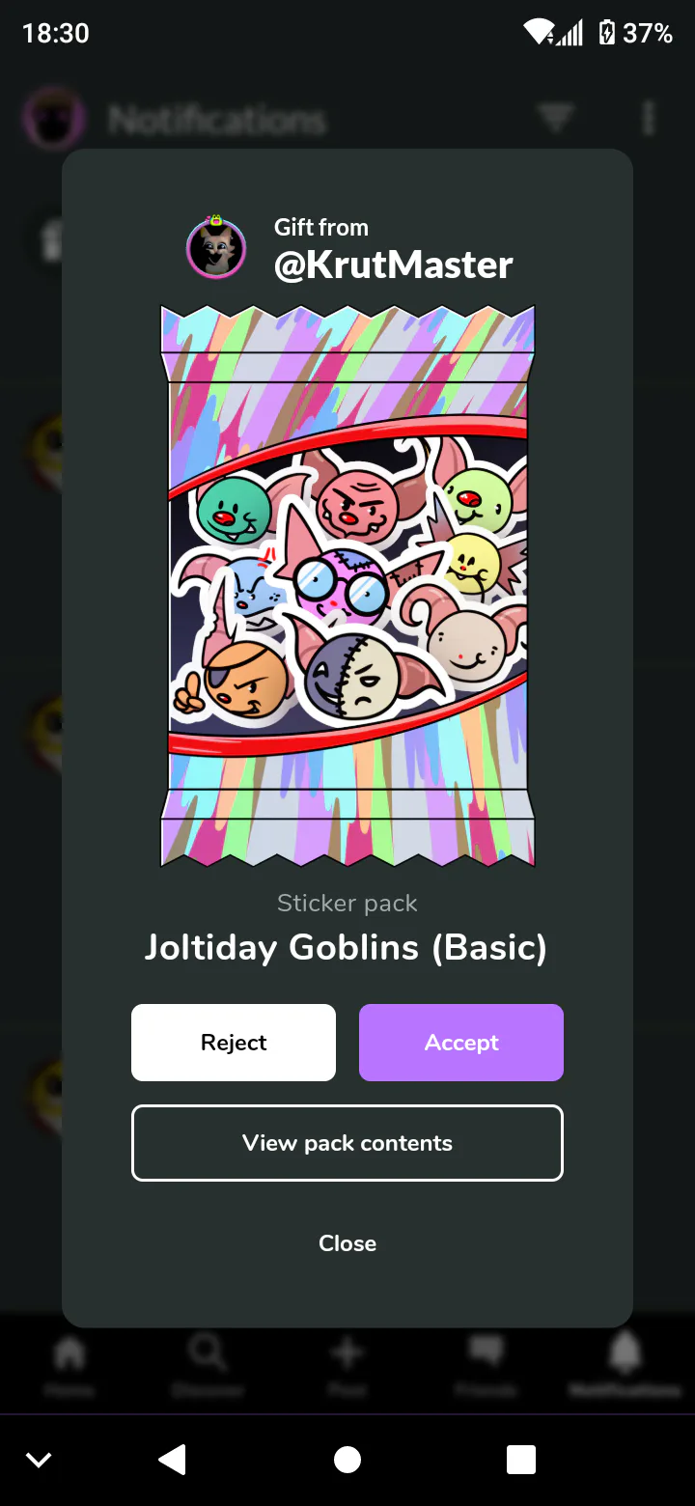The height and width of the screenshot is (1506, 695).
Task: Open Android recent apps square button
Action: [x=521, y=1460]
